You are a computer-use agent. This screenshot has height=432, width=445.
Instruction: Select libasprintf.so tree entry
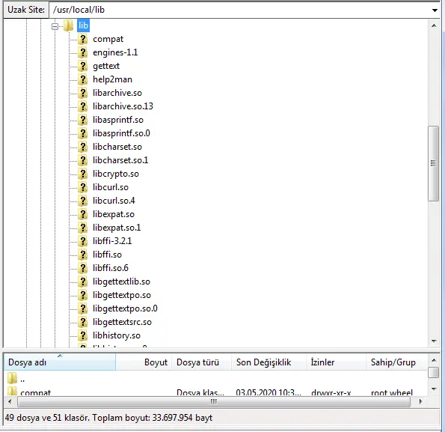point(118,120)
